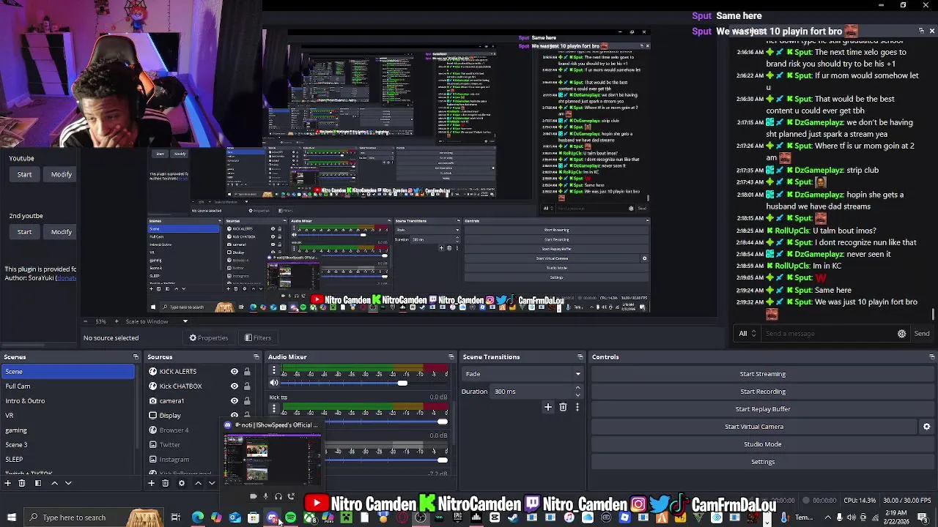Open chat settings gear beside message box
The width and height of the screenshot is (938, 527).
(901, 334)
